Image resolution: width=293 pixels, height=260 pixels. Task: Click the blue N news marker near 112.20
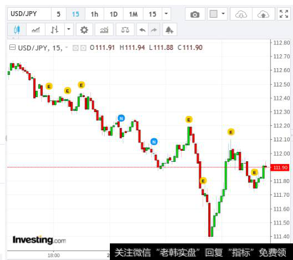click(122, 118)
